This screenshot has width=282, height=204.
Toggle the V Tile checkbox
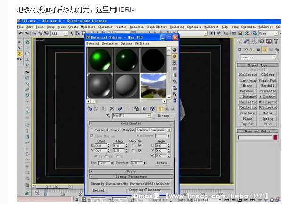pyautogui.click(x=140, y=151)
